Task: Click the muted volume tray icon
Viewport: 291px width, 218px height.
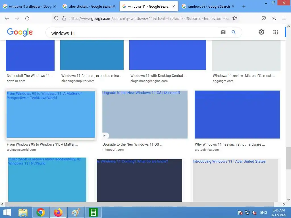Action: (254, 212)
